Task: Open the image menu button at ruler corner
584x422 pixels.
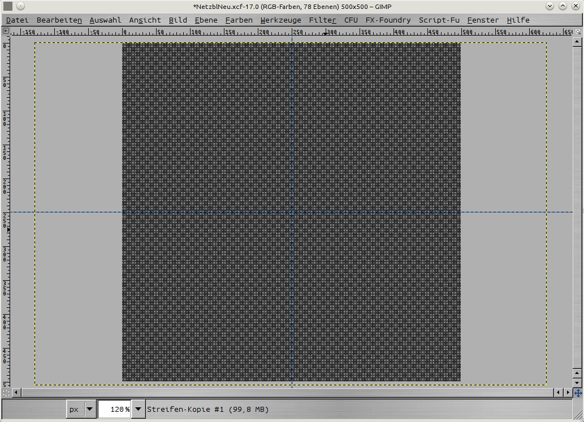Action: click(x=6, y=32)
